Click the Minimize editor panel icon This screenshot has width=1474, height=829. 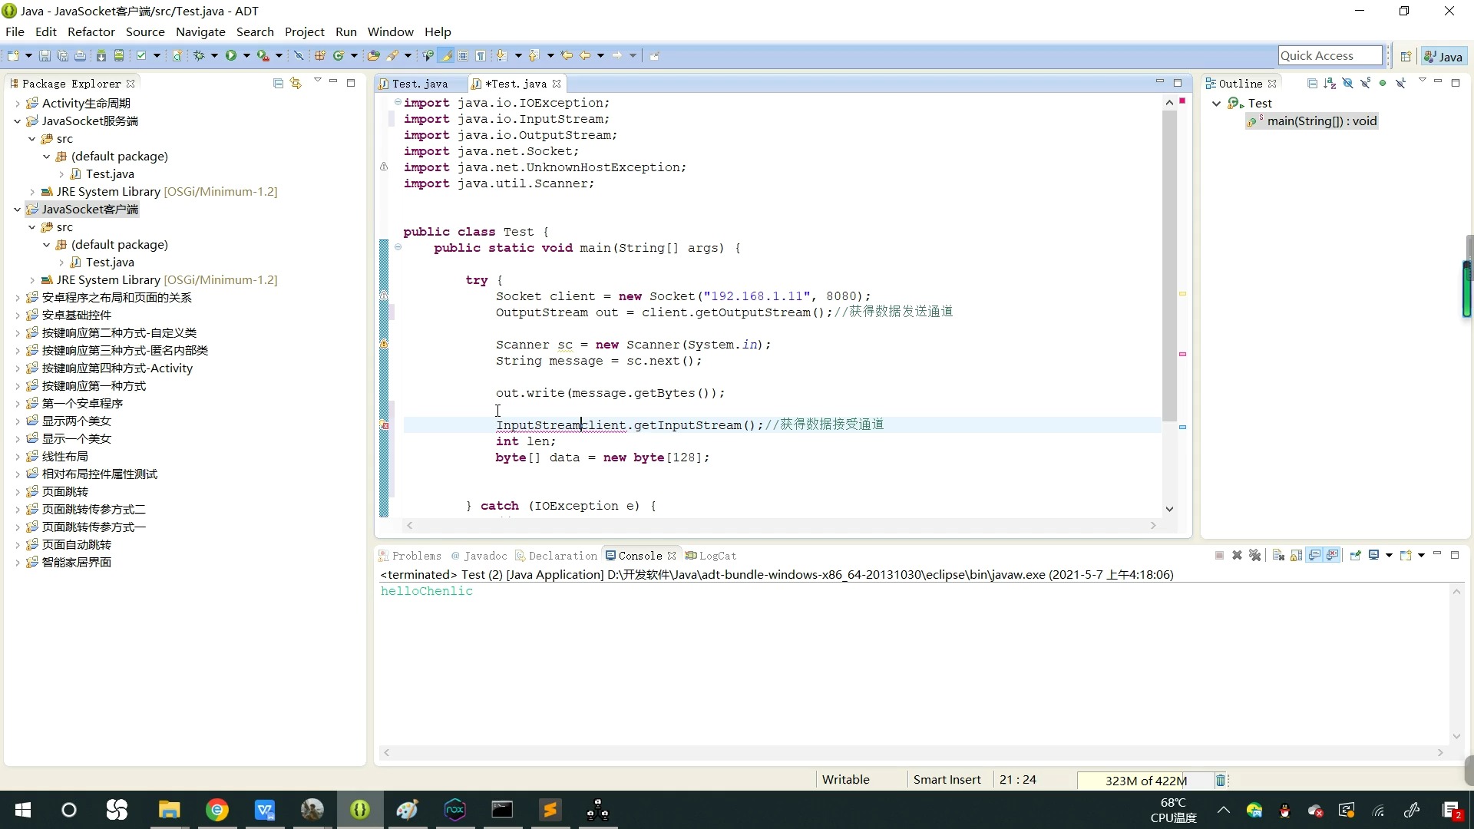click(x=1160, y=82)
